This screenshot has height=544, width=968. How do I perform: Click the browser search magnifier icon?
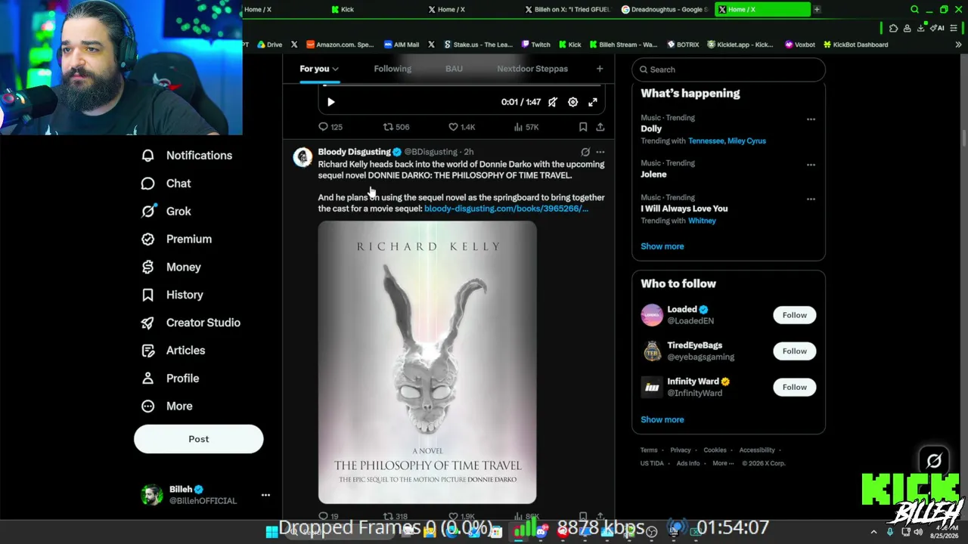(x=914, y=9)
